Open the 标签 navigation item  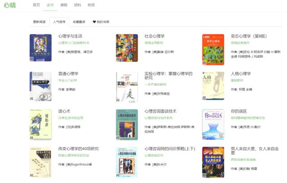tap(91, 5)
